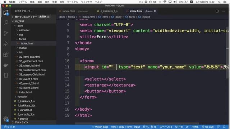This screenshot has width=230, height=129.
Task: Open the feedback icon in status bar
Action: tap(218, 127)
